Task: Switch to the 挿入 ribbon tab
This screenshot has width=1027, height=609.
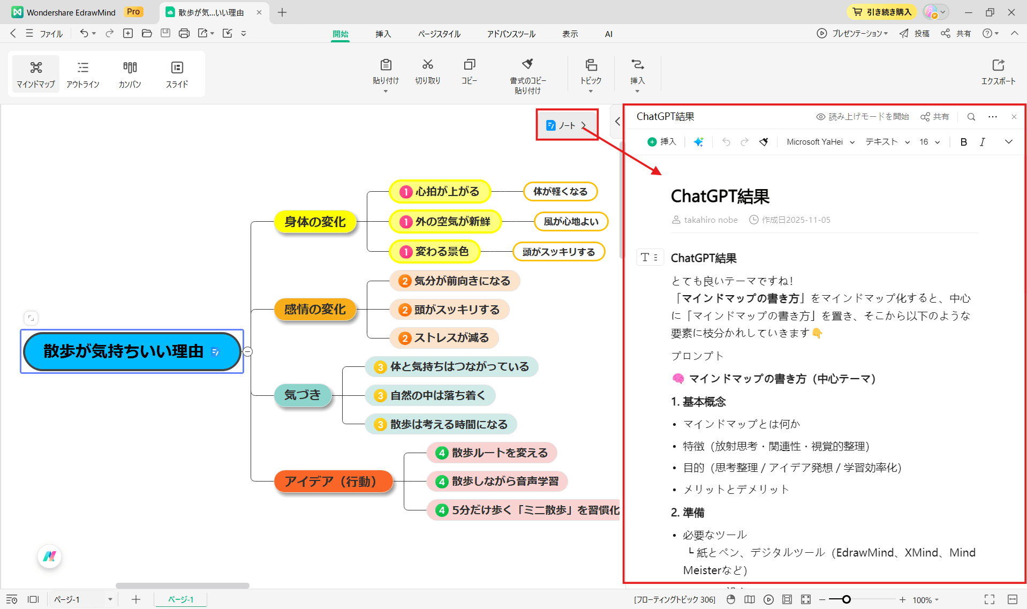Action: click(x=383, y=33)
